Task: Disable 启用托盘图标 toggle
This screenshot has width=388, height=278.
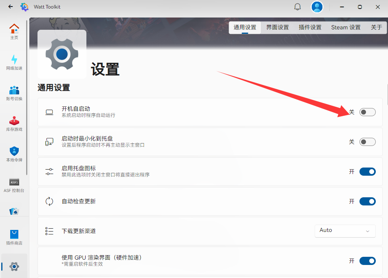Action: coord(368,172)
